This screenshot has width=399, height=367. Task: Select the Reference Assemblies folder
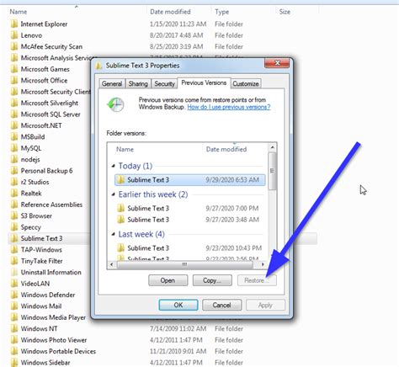tap(51, 205)
